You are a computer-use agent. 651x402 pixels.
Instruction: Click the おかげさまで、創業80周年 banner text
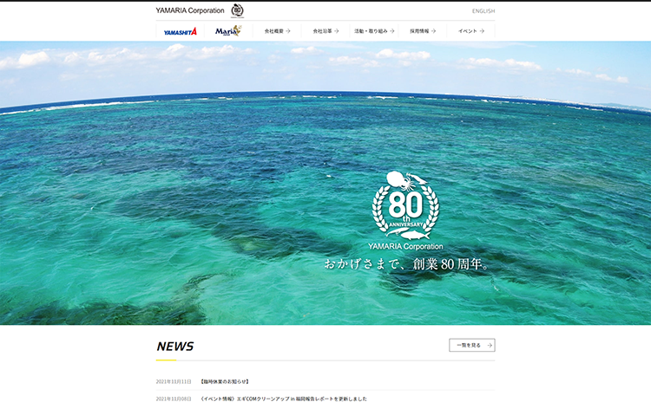coord(408,263)
